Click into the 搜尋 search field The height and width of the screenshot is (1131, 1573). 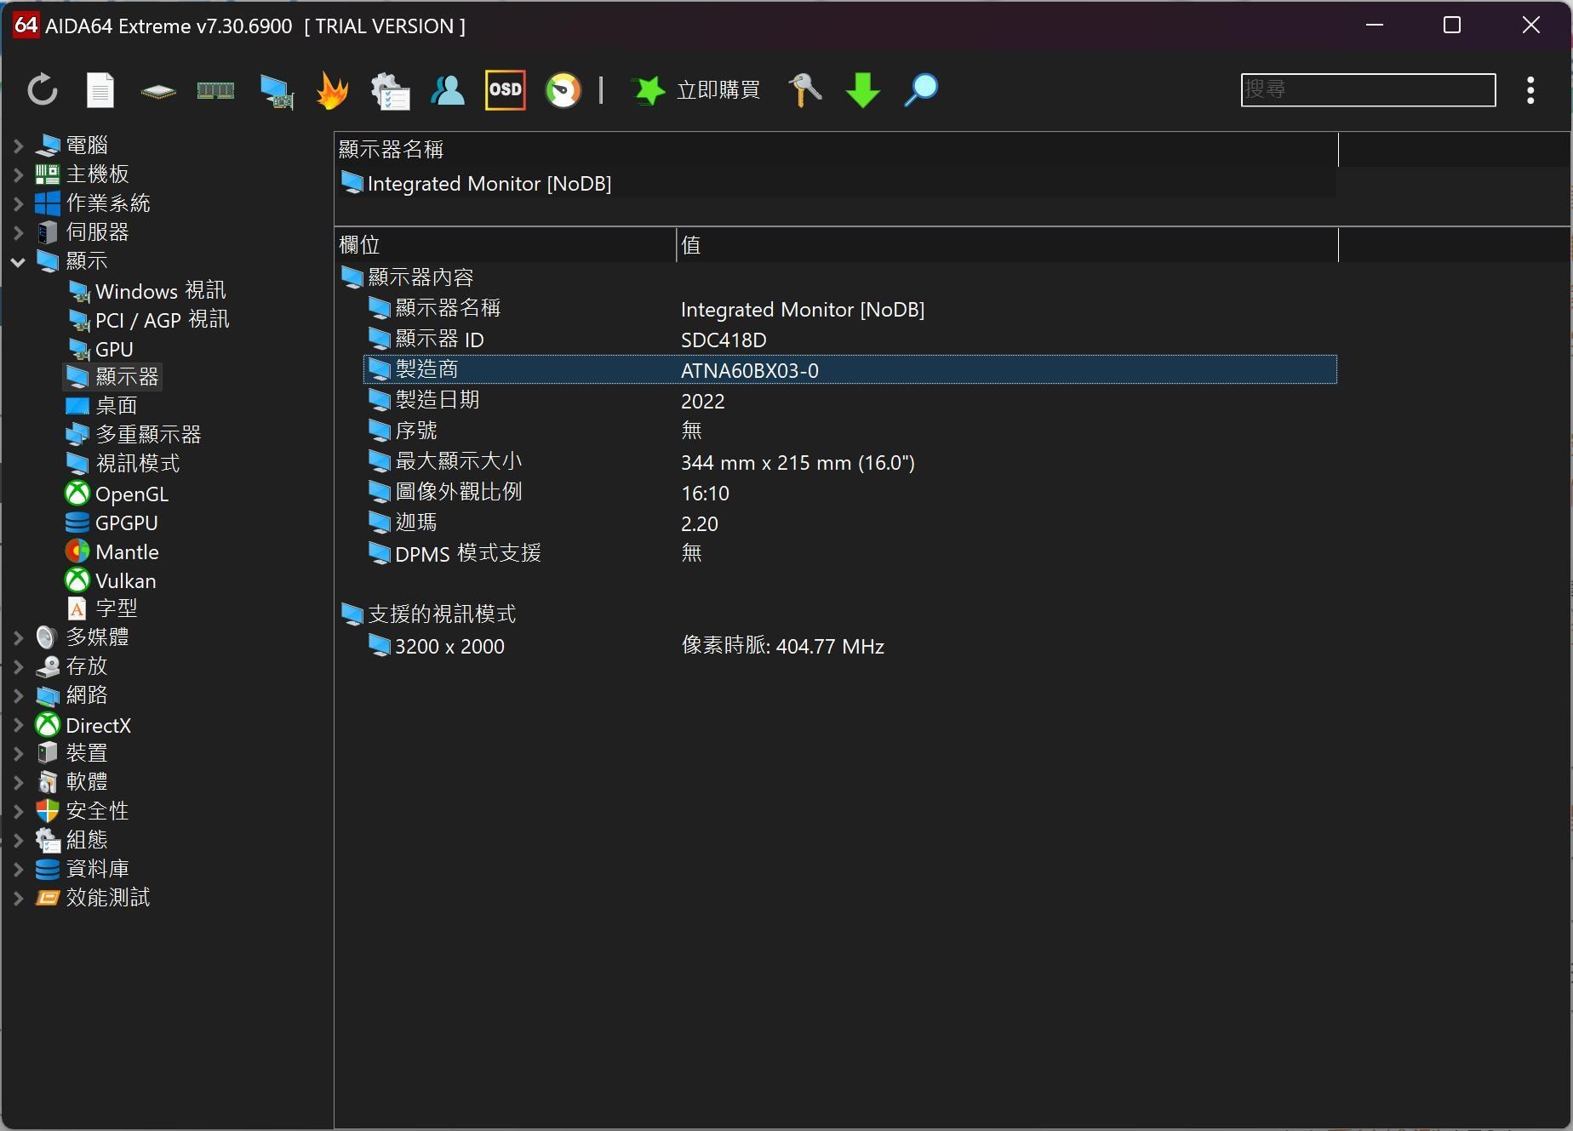point(1368,90)
